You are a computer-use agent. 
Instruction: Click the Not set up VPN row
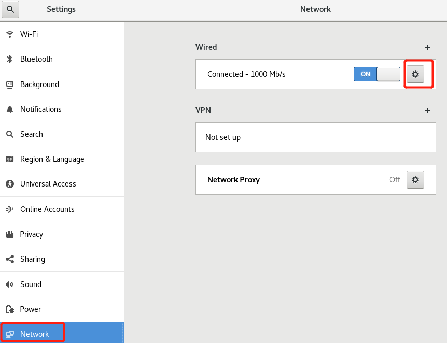click(315, 137)
